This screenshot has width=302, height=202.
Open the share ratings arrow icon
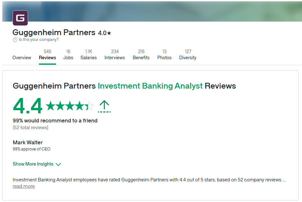click(104, 106)
